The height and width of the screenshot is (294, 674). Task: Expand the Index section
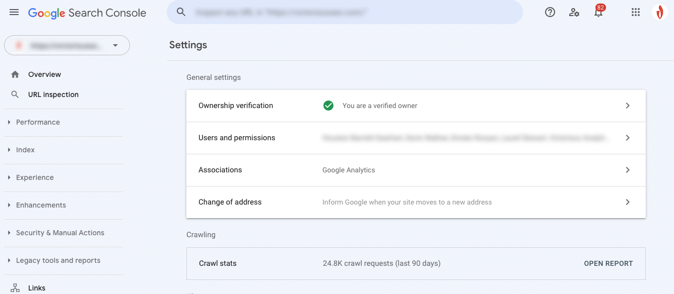point(26,149)
